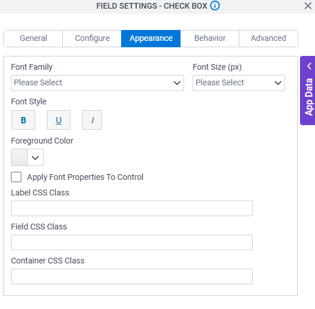315x309 pixels.
Task: Open the Font Family dropdown
Action: (97, 83)
